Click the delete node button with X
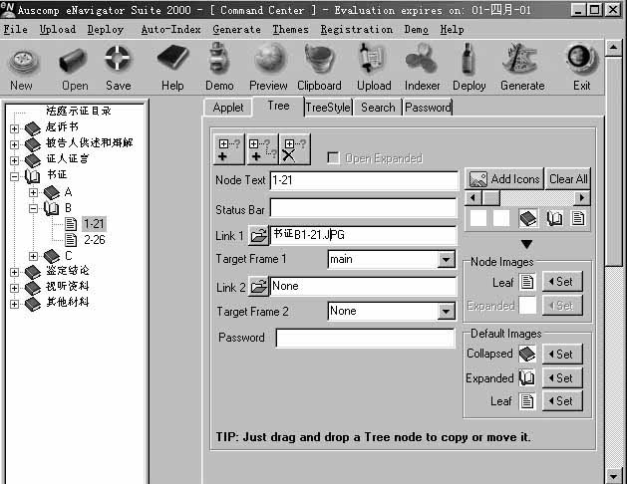Screen dimensions: 627x484 pyautogui.click(x=294, y=149)
